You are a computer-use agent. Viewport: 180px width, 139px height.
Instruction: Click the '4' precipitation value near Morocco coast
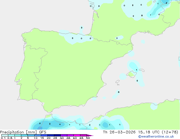click(x=60, y=124)
